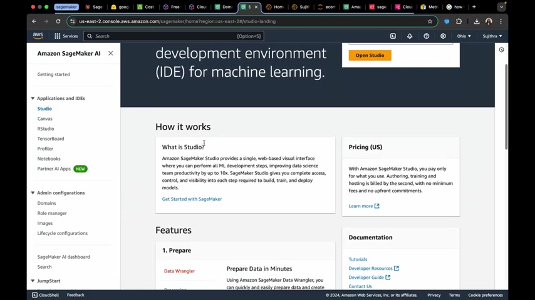Open the notifications bell
Viewport: 535px width, 300px height.
click(x=410, y=36)
